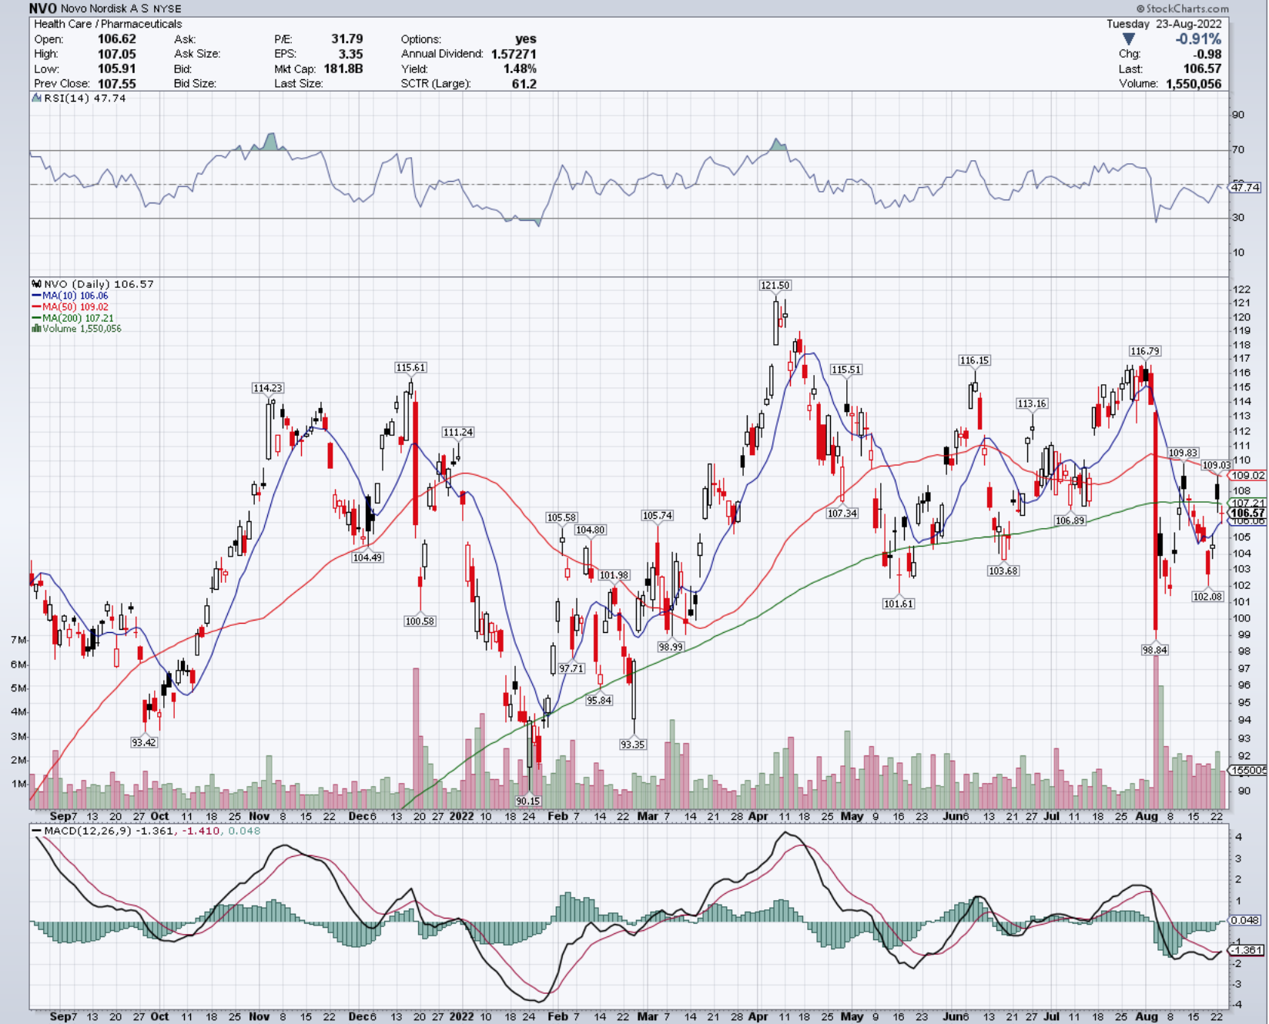Viewport: 1269px width, 1024px height.
Task: Select the High value 107.05
Action: [x=117, y=54]
